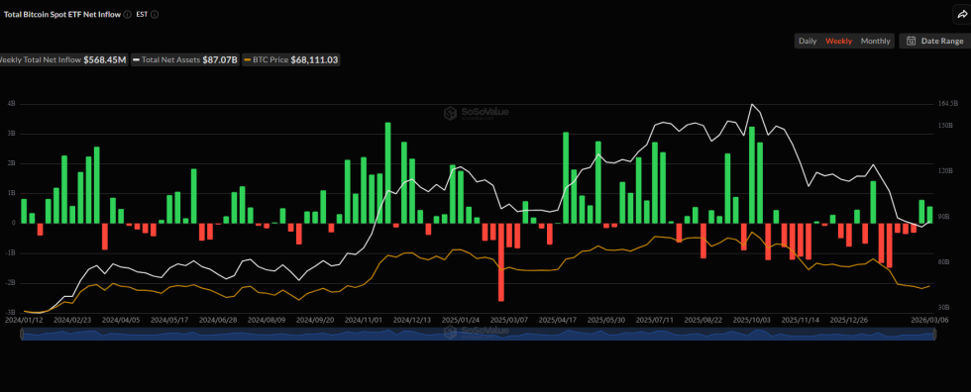Click the info icon next to EST
This screenshot has width=971, height=392.
click(x=155, y=14)
